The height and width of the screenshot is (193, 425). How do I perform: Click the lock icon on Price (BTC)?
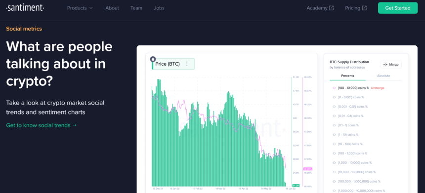pos(153,59)
